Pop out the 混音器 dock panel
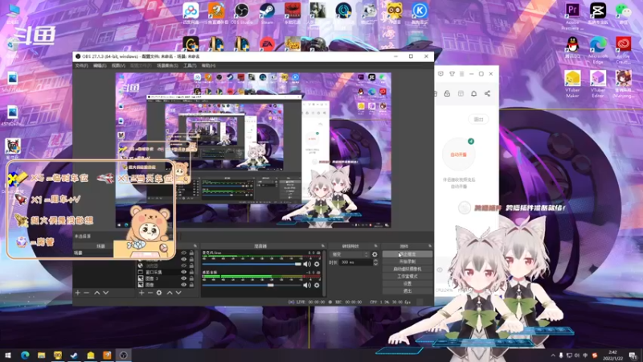Image resolution: width=643 pixels, height=362 pixels. [323, 246]
